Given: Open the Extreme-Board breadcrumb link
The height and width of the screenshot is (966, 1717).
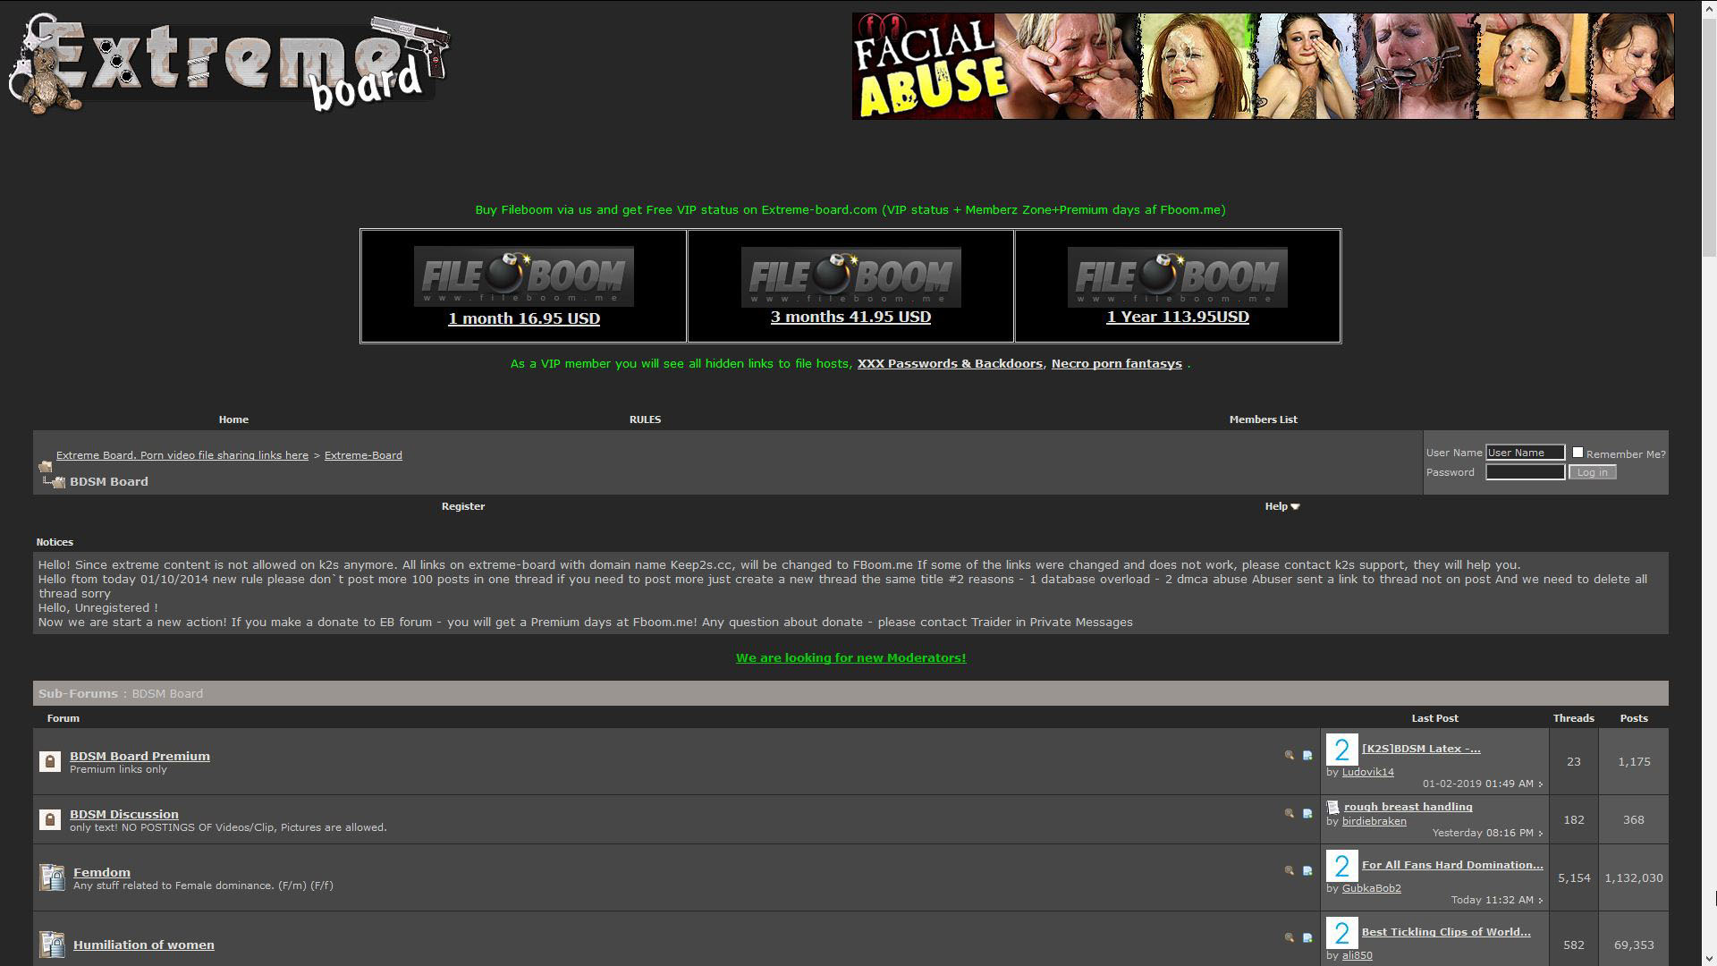Looking at the screenshot, I should [x=363, y=455].
